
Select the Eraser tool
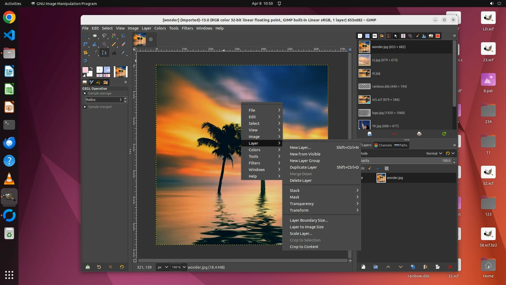point(123,44)
